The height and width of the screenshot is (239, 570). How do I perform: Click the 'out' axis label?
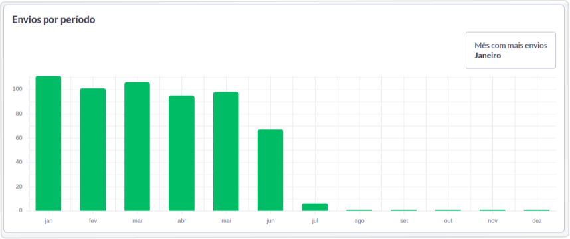(x=448, y=221)
